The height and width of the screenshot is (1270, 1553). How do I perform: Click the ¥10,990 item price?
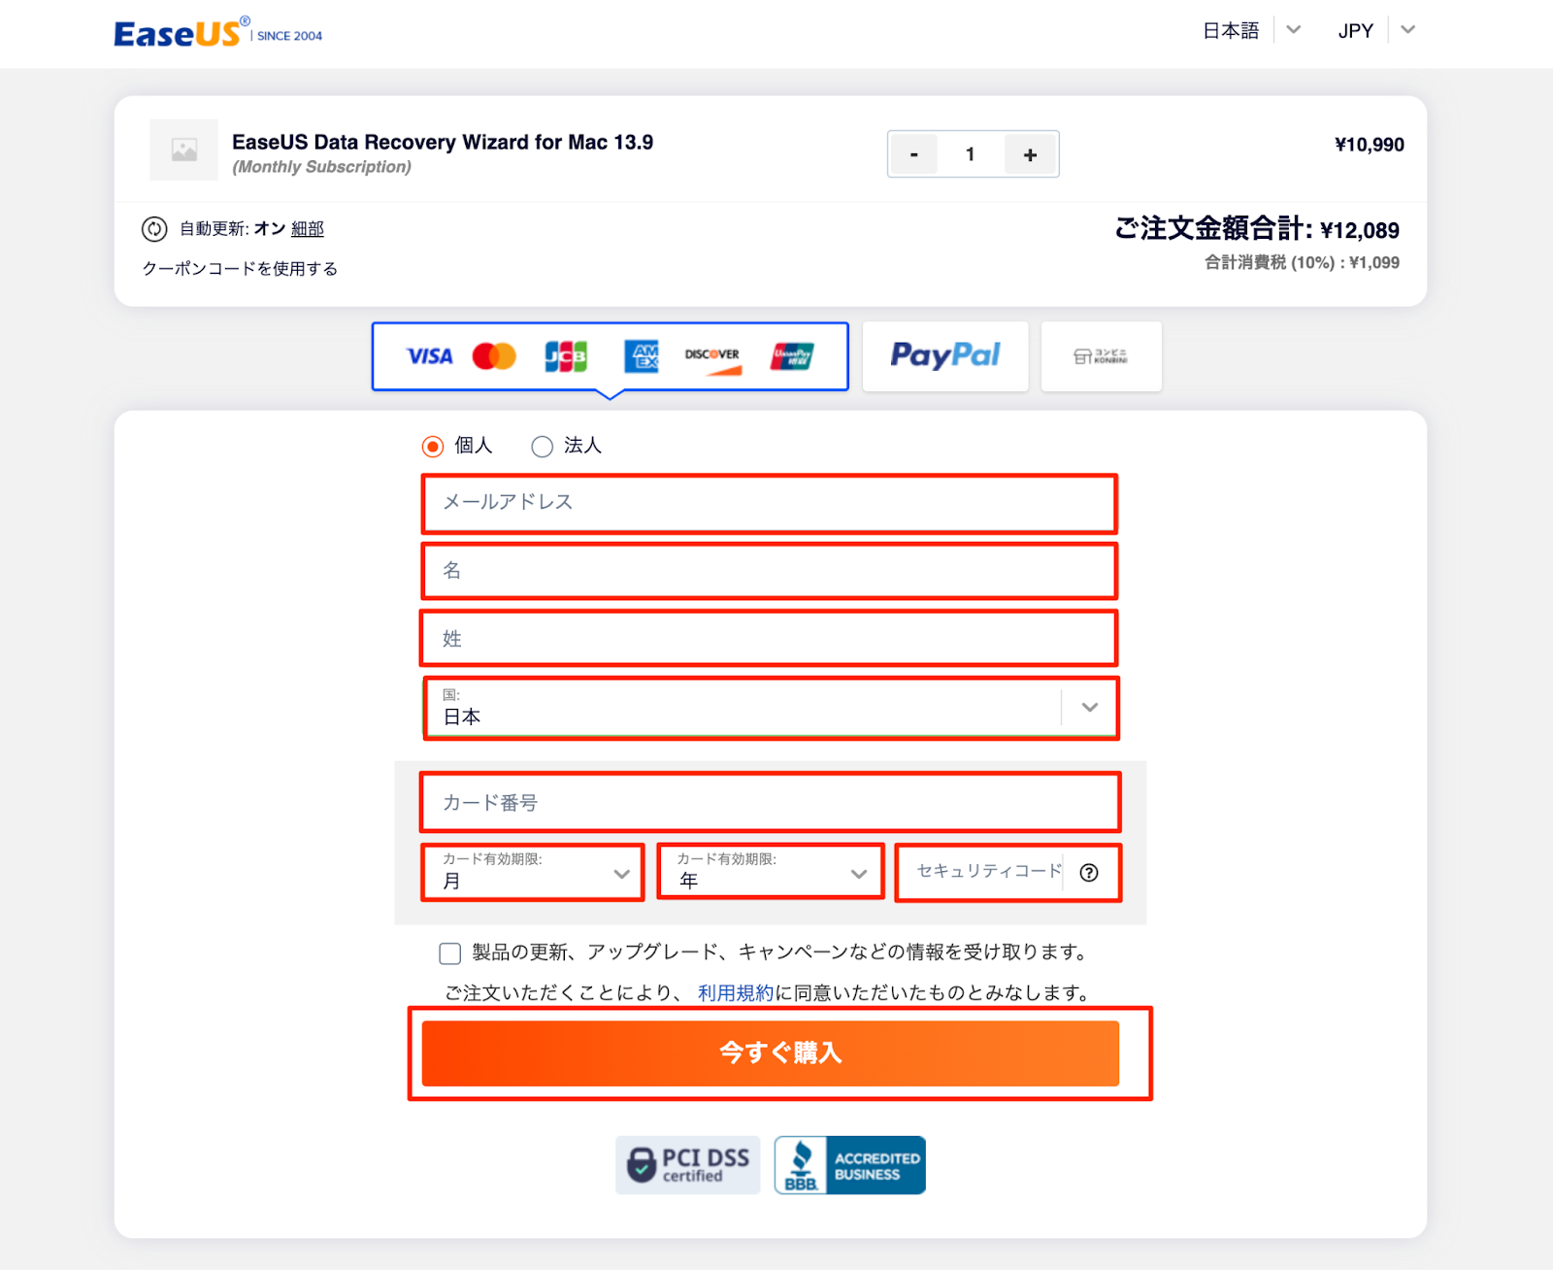click(1370, 145)
